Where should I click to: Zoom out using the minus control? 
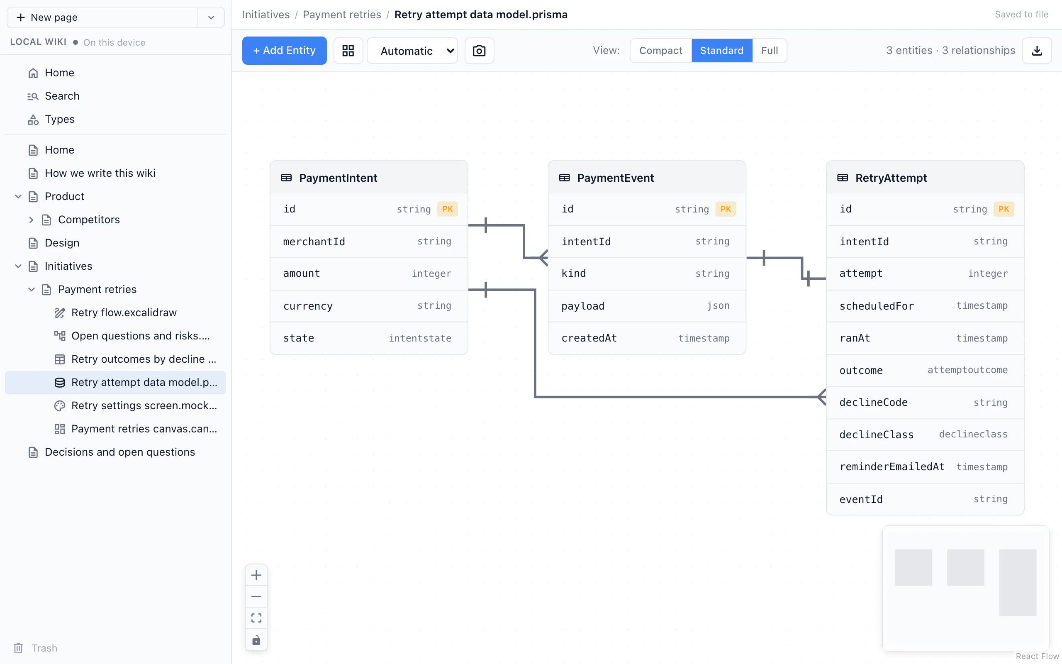point(256,596)
